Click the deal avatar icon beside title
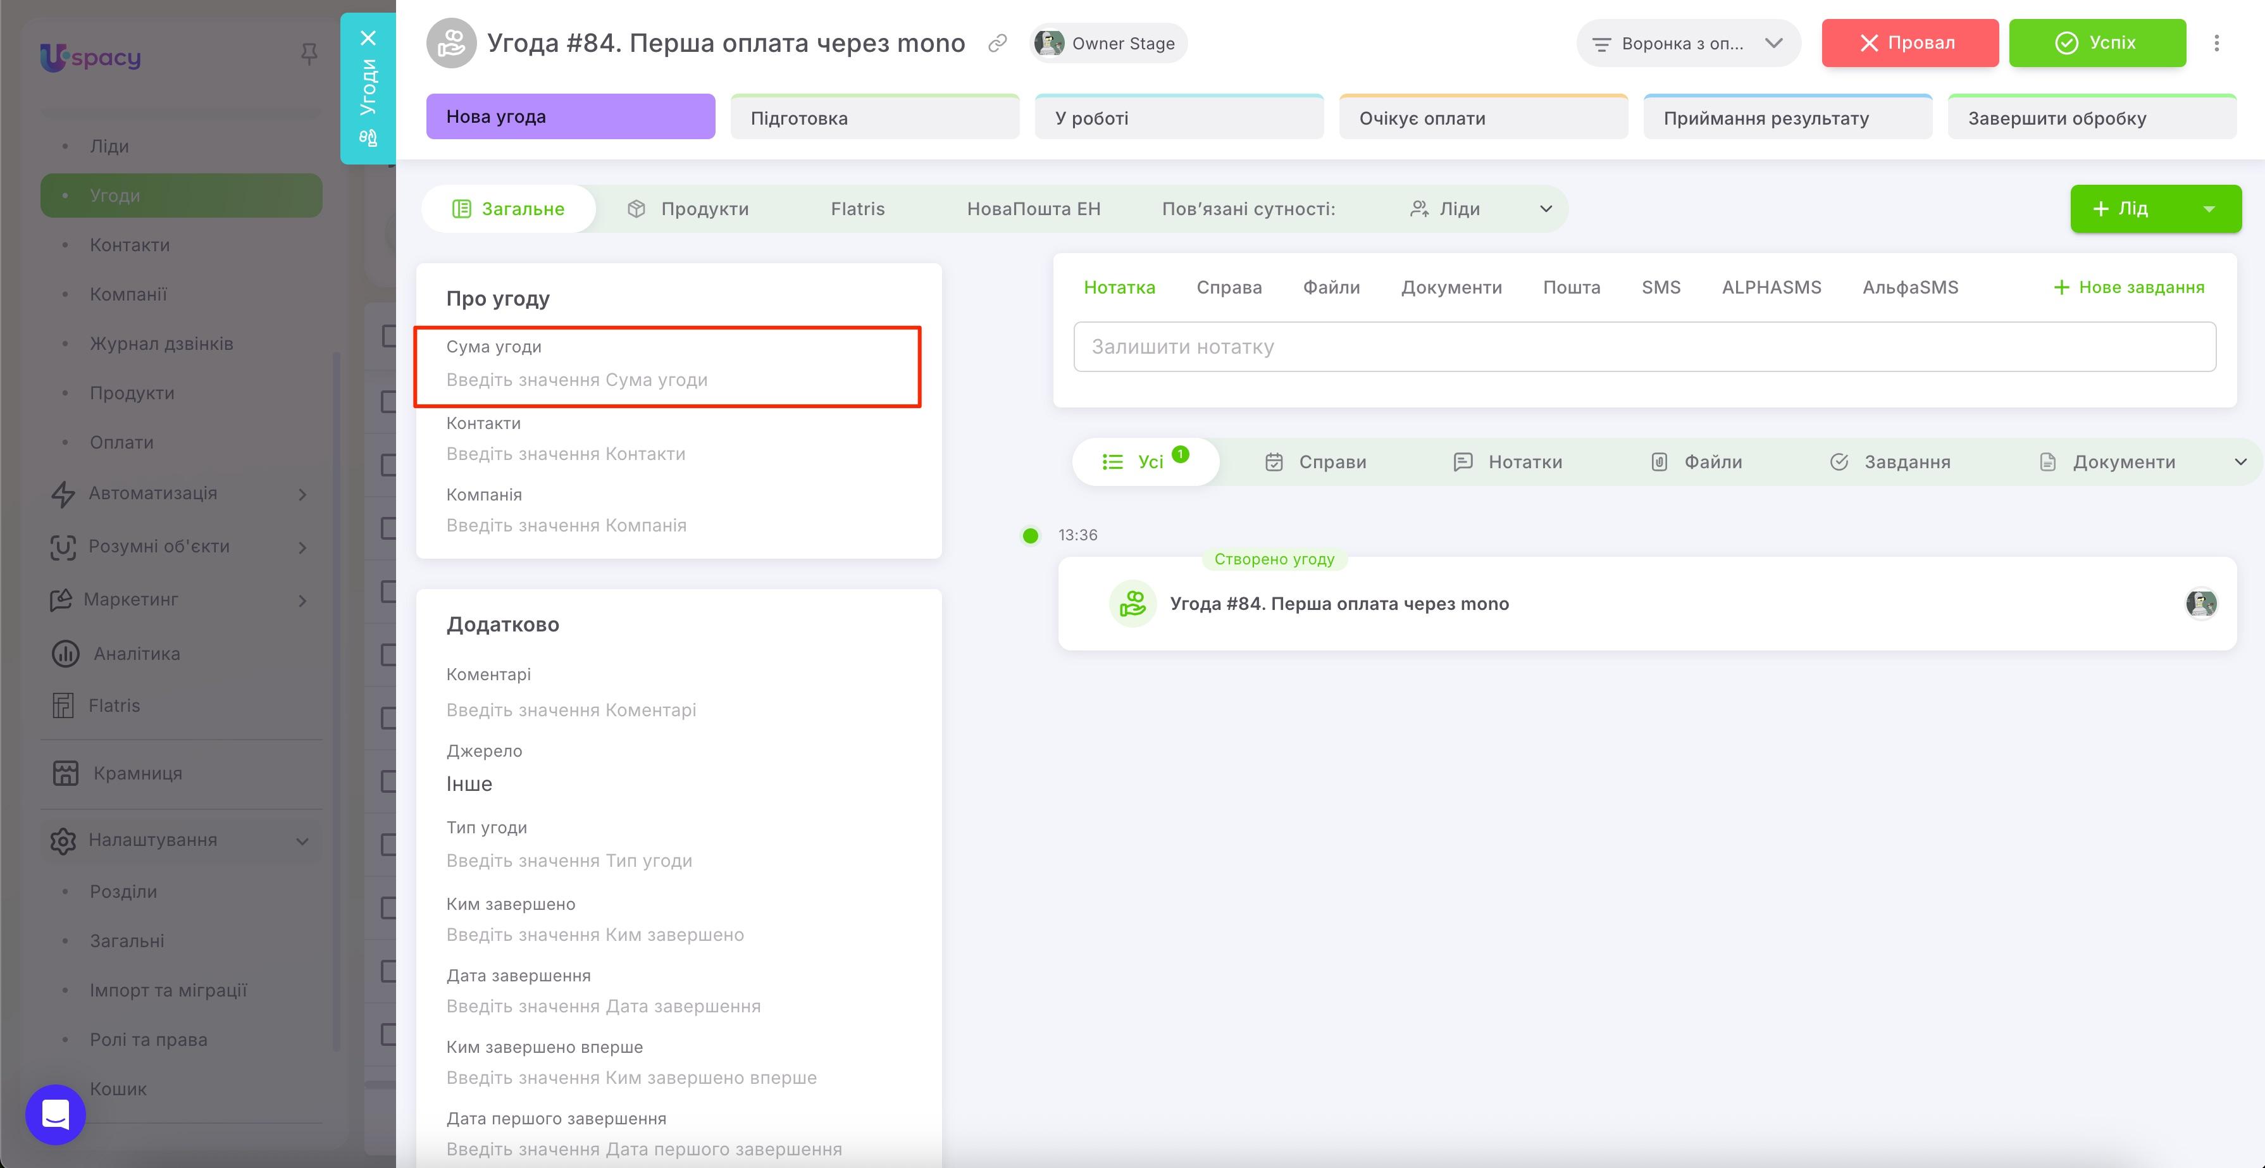The width and height of the screenshot is (2265, 1168). pos(451,43)
